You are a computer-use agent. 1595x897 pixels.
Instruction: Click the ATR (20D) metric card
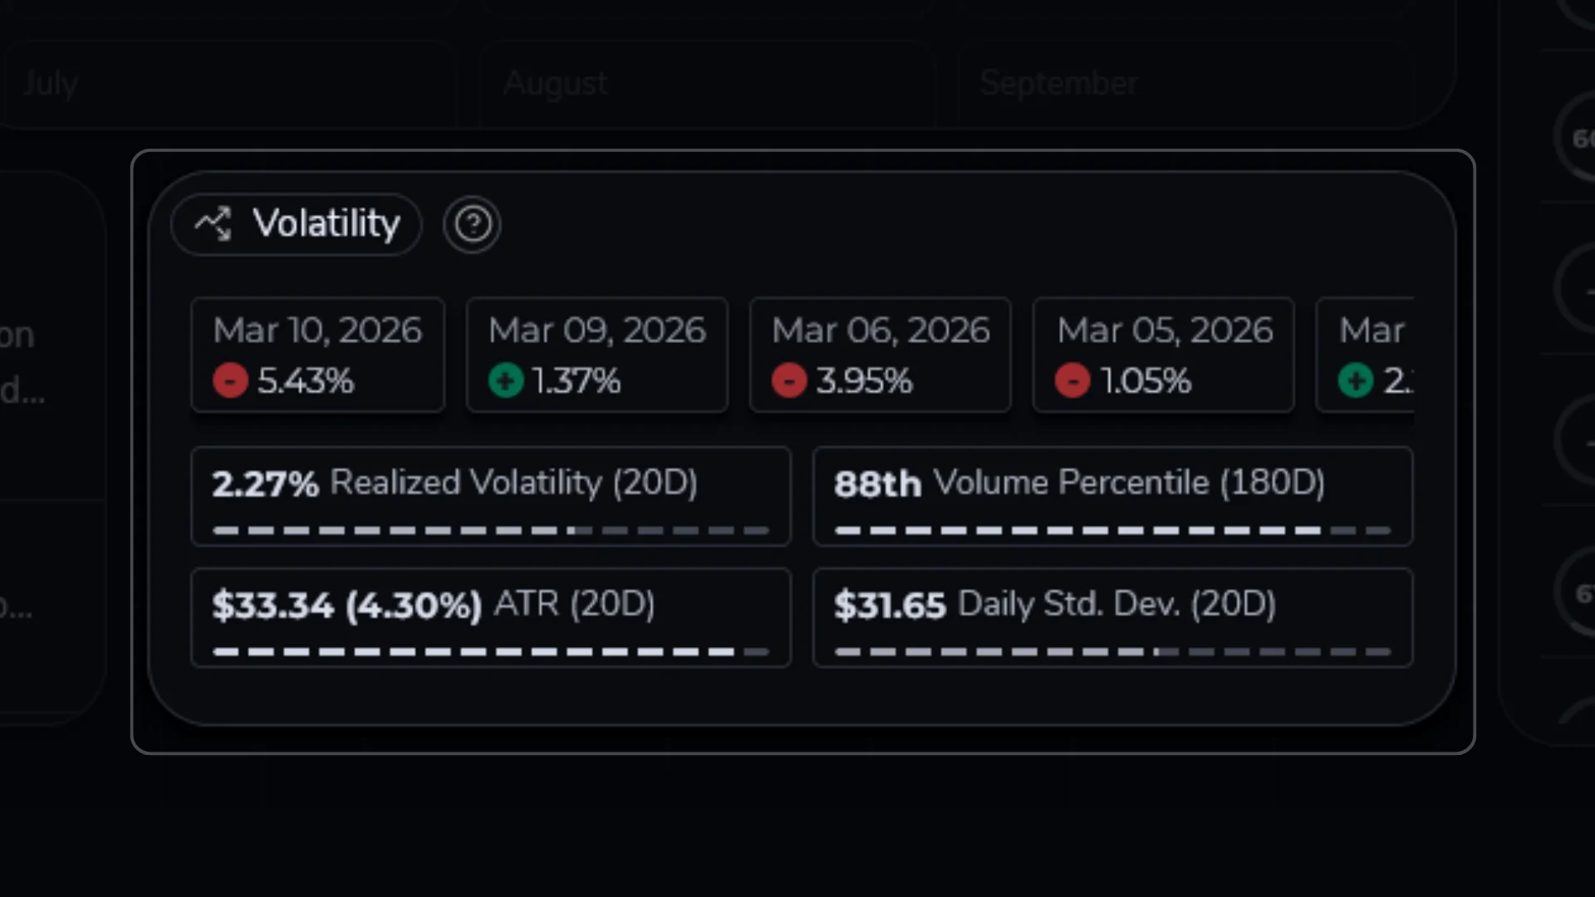point(491,616)
